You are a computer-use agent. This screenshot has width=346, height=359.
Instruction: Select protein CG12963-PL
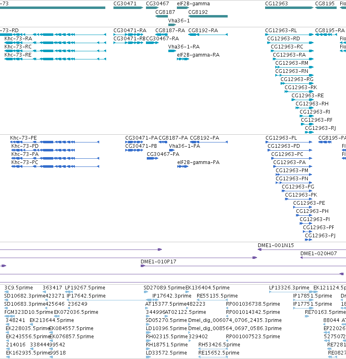281,138
